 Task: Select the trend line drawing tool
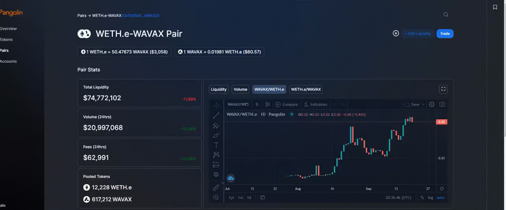pyautogui.click(x=216, y=115)
